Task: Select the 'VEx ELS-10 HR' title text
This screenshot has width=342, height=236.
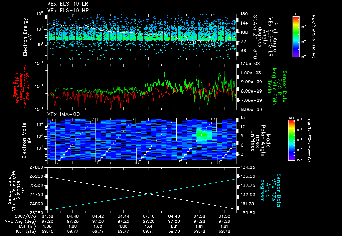Action: click(x=68, y=10)
